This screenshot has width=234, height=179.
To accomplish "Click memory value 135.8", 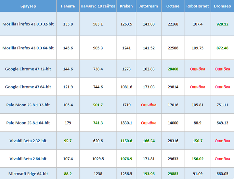I will point(68,24).
